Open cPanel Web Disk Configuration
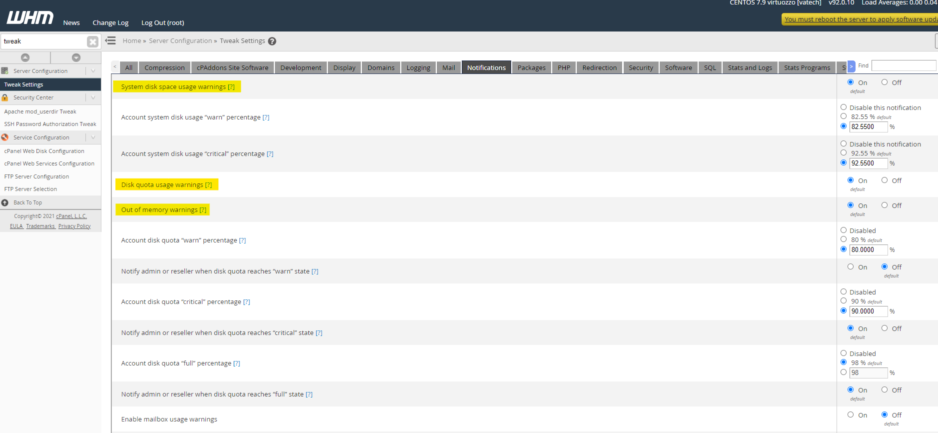The width and height of the screenshot is (938, 433). pyautogui.click(x=44, y=151)
